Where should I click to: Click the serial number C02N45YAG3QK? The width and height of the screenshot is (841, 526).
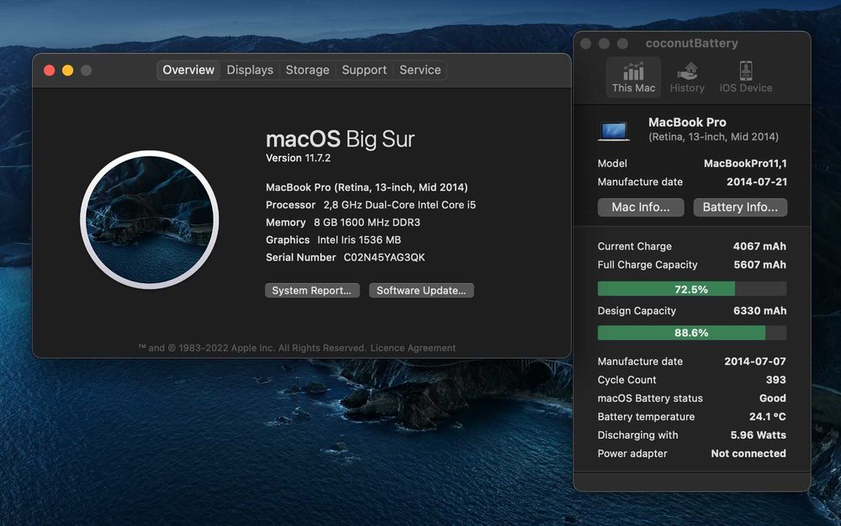point(384,258)
